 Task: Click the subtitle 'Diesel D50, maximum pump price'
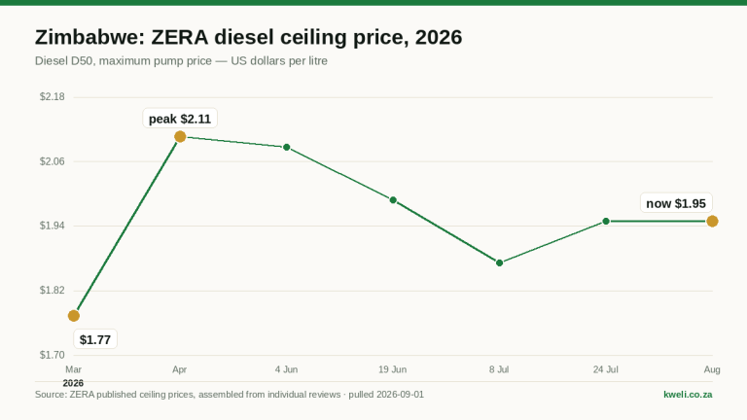[124, 61]
